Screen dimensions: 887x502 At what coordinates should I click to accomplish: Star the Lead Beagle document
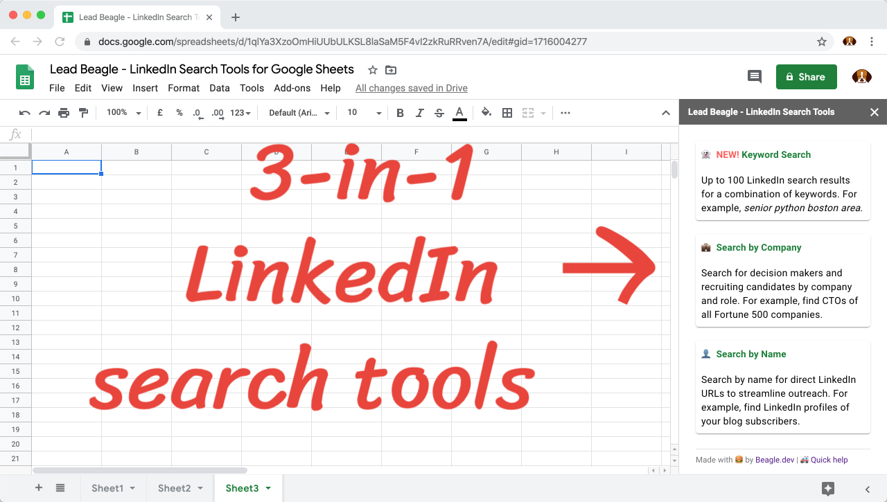click(x=373, y=70)
